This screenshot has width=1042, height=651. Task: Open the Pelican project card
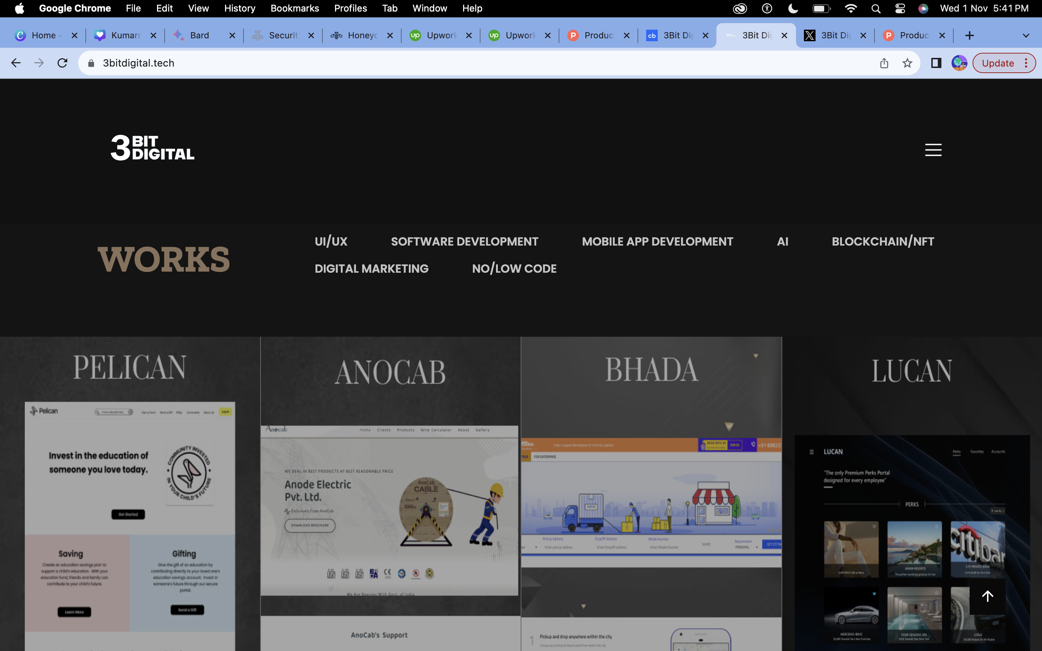coord(130,494)
